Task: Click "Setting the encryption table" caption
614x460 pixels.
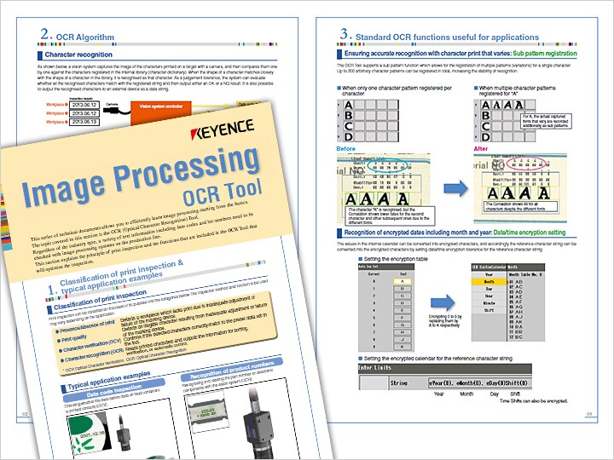Action: pos(396,259)
